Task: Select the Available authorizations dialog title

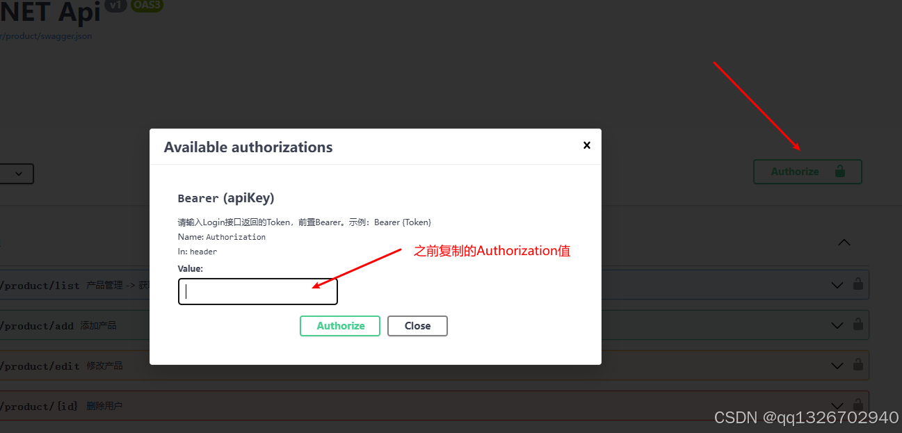Action: [248, 147]
